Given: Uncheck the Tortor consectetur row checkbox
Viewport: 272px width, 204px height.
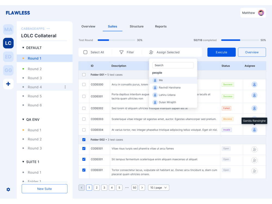Looking at the screenshot, I should [84, 170].
